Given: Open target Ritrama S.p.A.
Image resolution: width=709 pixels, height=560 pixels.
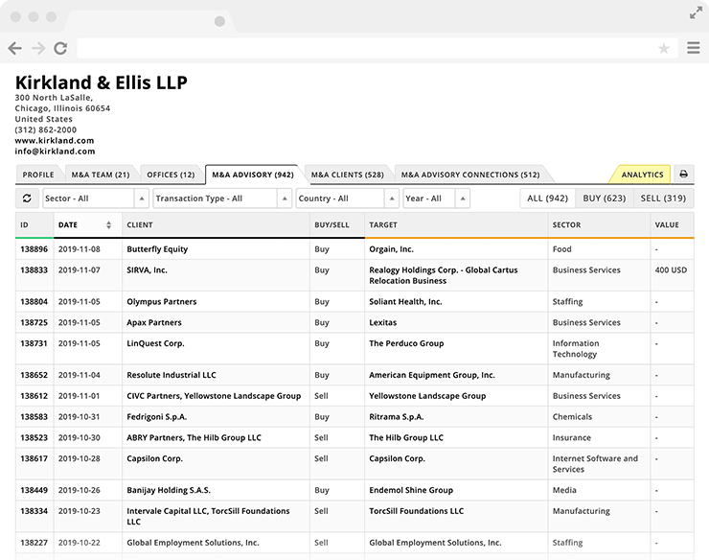Looking at the screenshot, I should tap(396, 417).
